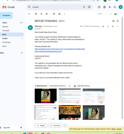
Task: Open the Purchases label
Action: tap(6, 42)
